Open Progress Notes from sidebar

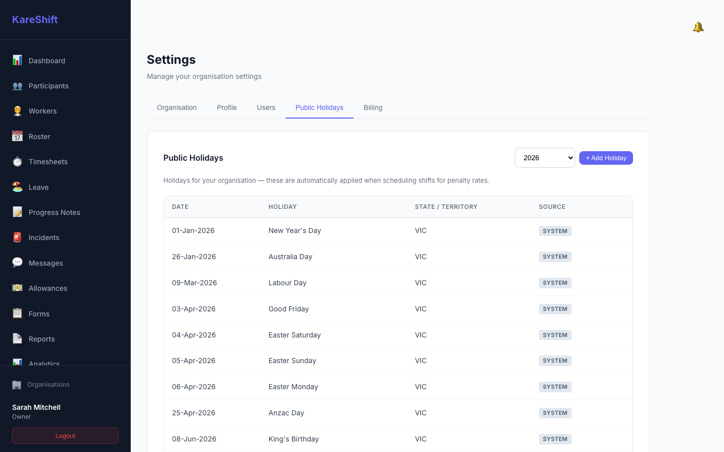65,212
